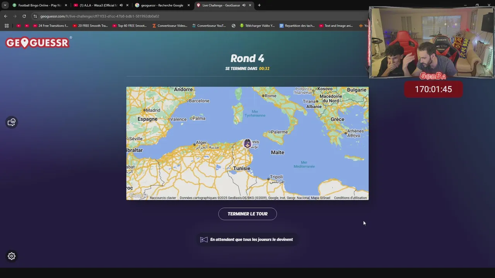The image size is (495, 278).
Task: Click the Malte label on map
Action: (277, 153)
